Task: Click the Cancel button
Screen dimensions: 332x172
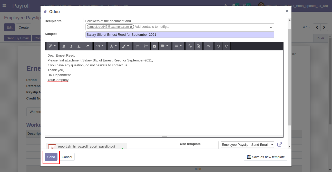Action: click(67, 157)
